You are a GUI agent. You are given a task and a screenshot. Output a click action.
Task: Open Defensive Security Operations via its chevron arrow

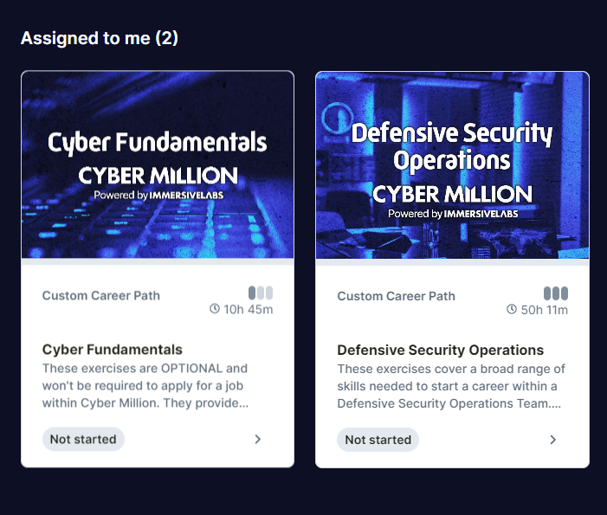tap(553, 440)
